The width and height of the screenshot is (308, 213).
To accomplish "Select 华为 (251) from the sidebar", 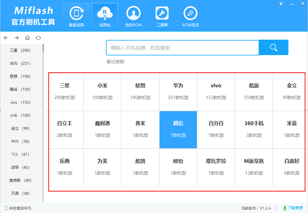I will tap(20, 63).
